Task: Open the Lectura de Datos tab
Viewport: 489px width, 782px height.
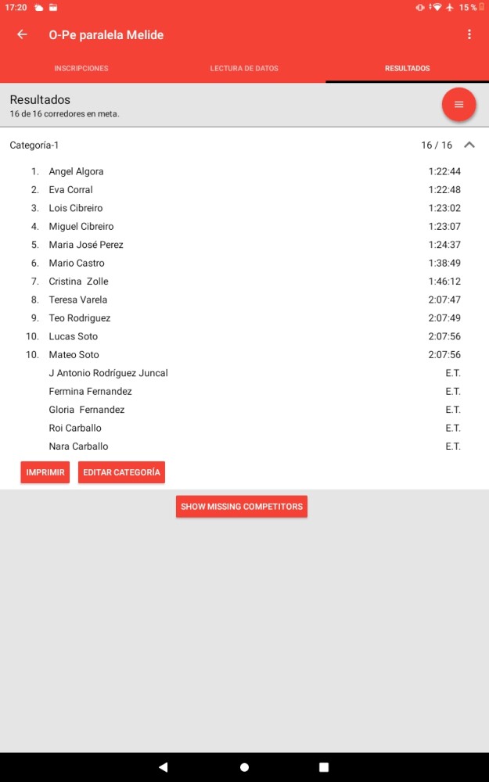Action: [x=244, y=69]
